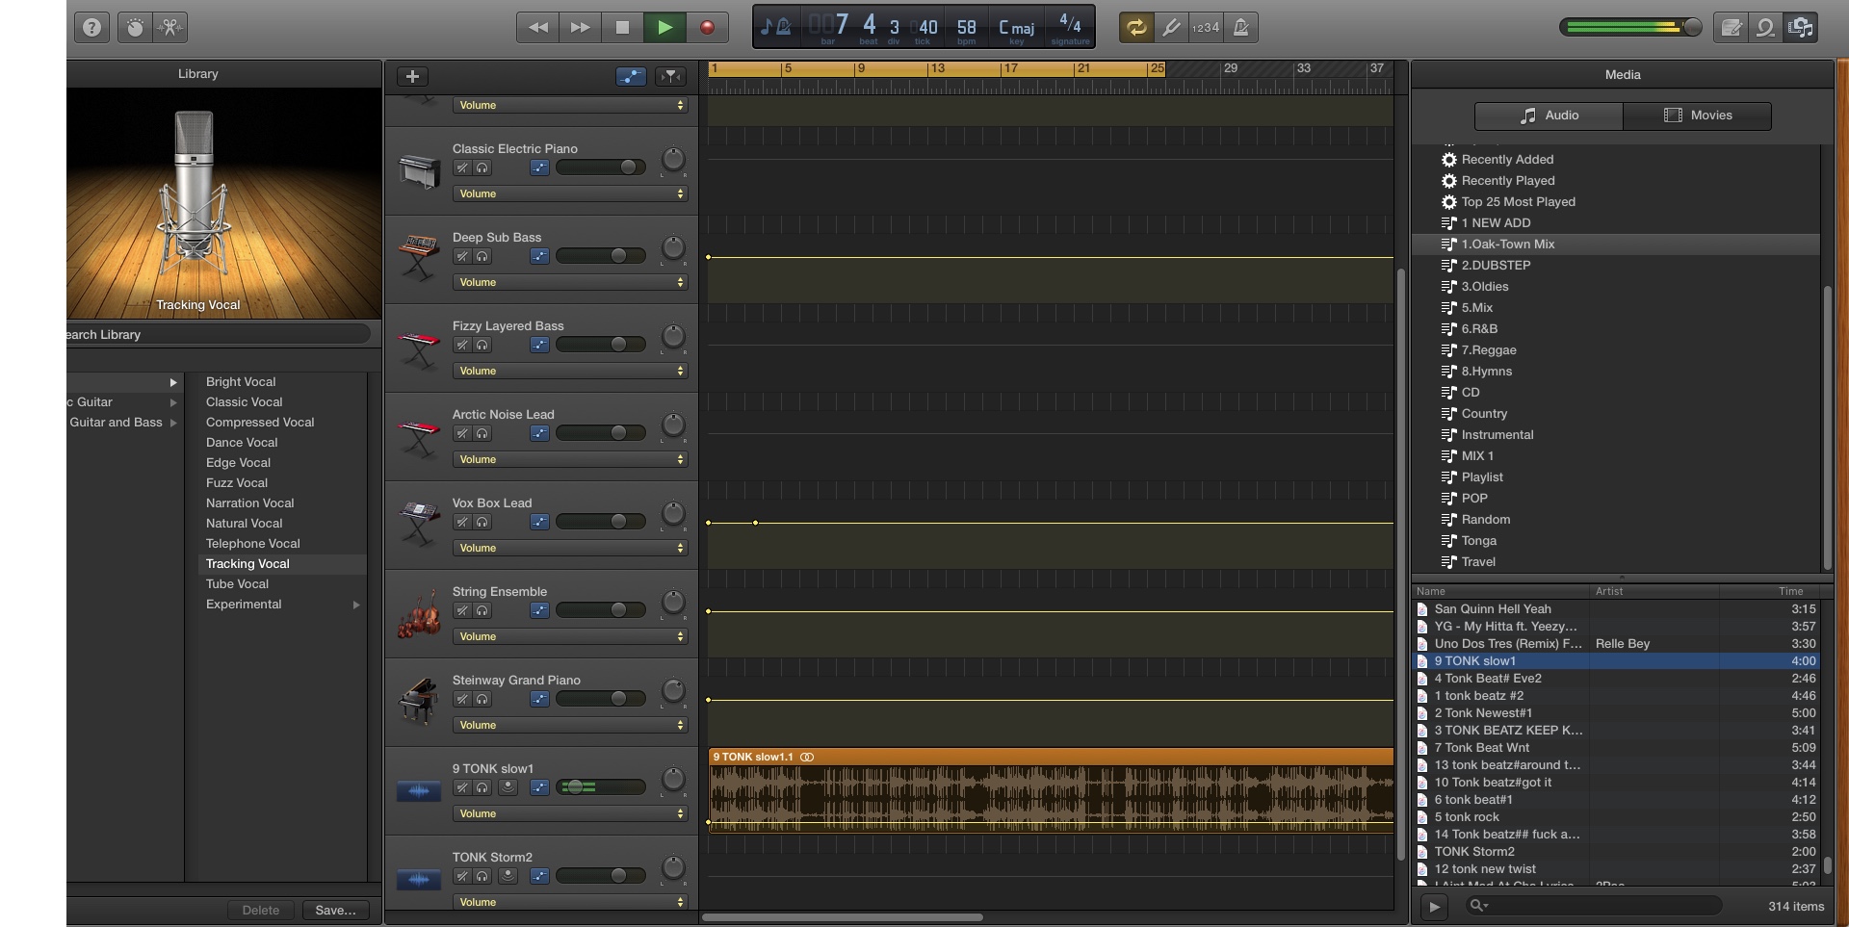
Task: Open the Editors scissors button
Action: point(170,28)
